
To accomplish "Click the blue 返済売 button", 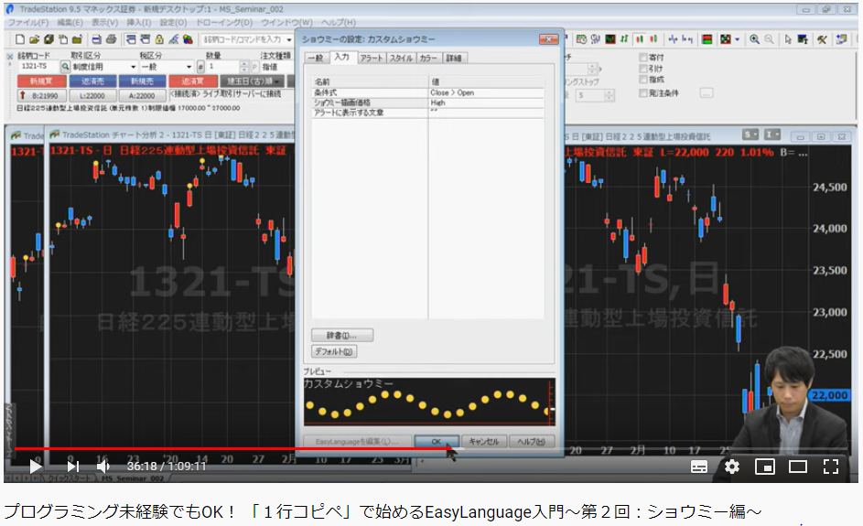I will (x=92, y=81).
